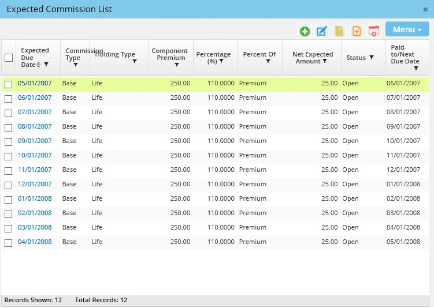Open the 06/01/2007 due date link
This screenshot has height=308, width=434.
tap(35, 98)
